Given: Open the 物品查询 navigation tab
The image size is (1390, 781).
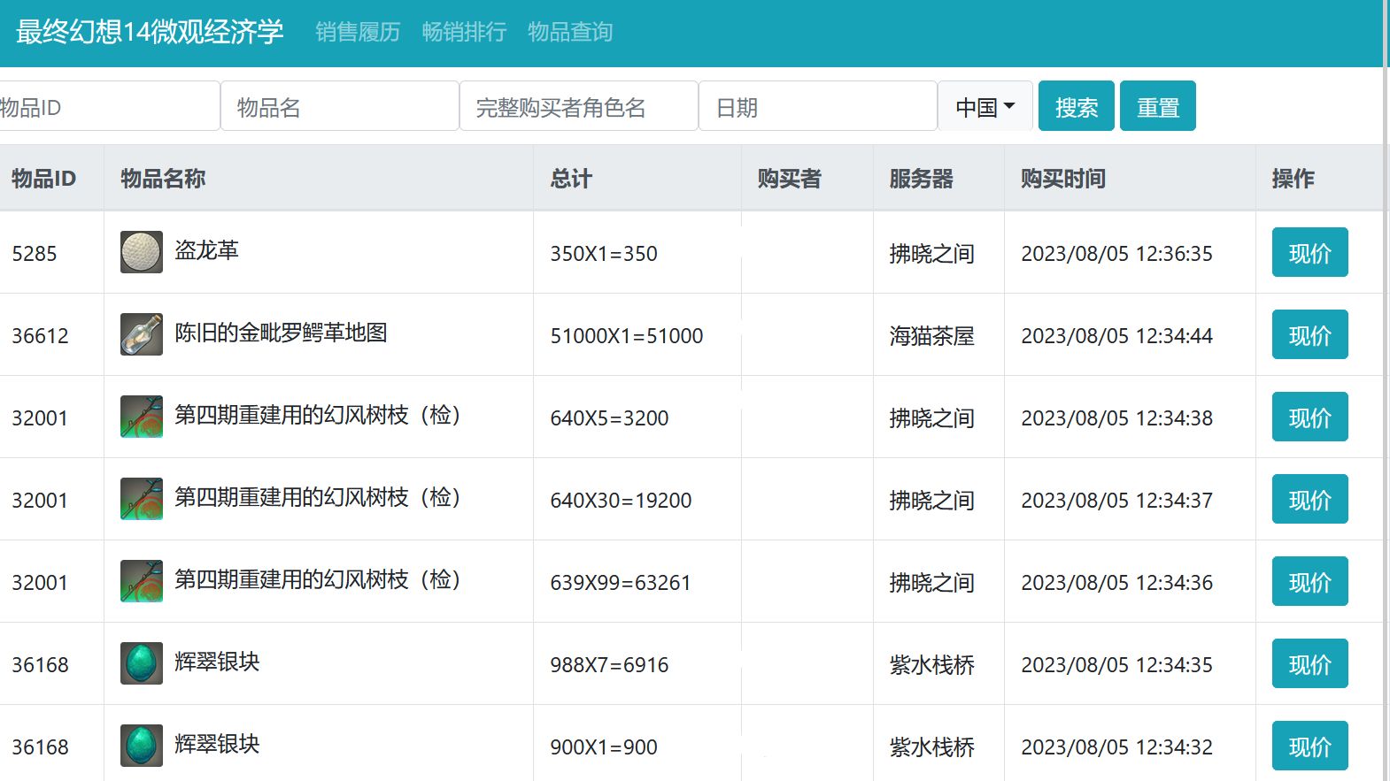Looking at the screenshot, I should [570, 33].
